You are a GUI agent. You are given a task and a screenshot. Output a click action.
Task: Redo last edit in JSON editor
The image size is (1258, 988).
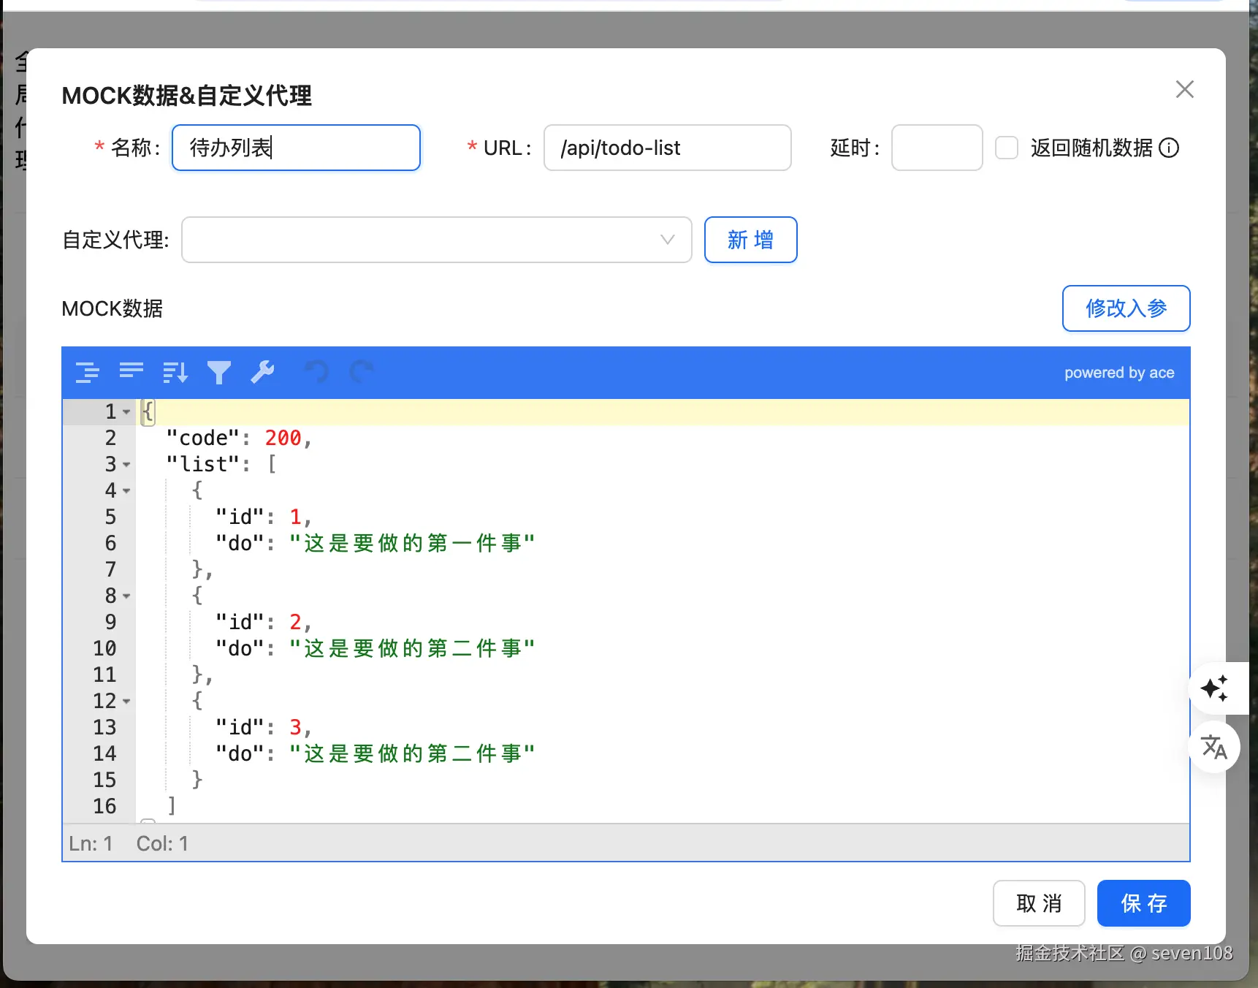(362, 372)
